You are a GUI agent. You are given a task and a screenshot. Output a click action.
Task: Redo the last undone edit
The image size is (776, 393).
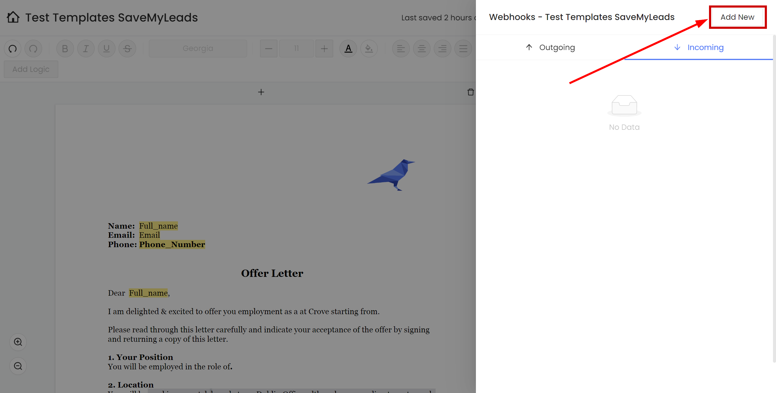(33, 49)
